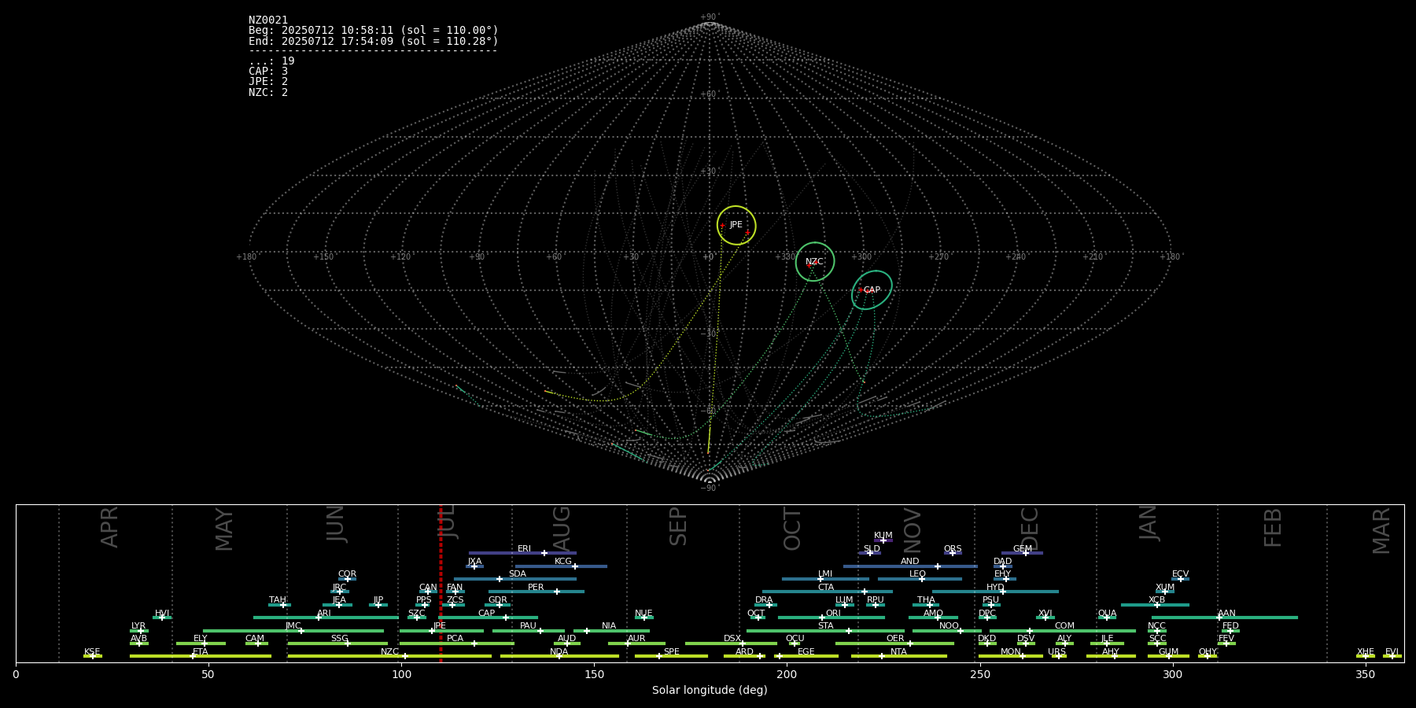The width and height of the screenshot is (1416, 708).
Task: Click the ETA shower label in the timeline
Action: [201, 652]
